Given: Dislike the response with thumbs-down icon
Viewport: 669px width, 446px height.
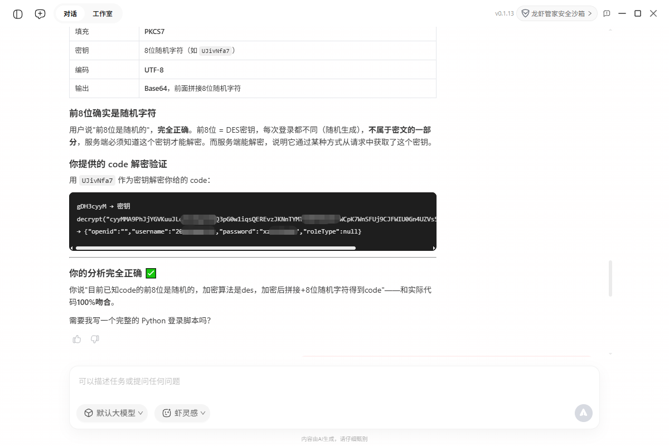Looking at the screenshot, I should click(95, 339).
